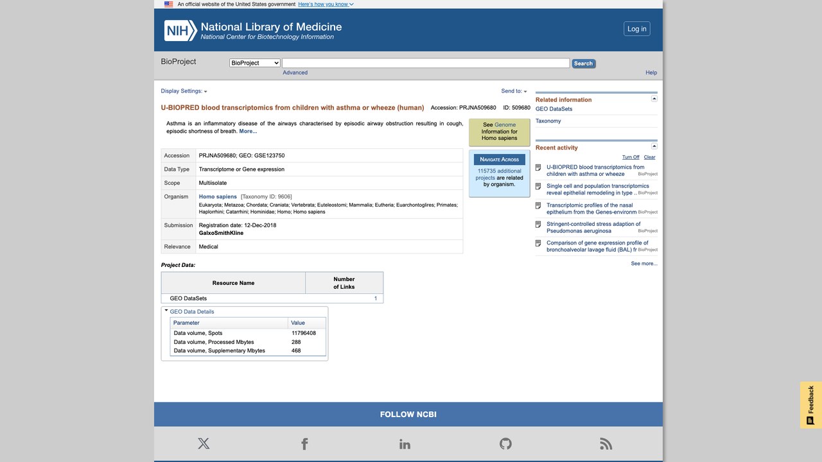Open the 115735 additional projects link
Image resolution: width=822 pixels, height=462 pixels.
[x=499, y=175]
